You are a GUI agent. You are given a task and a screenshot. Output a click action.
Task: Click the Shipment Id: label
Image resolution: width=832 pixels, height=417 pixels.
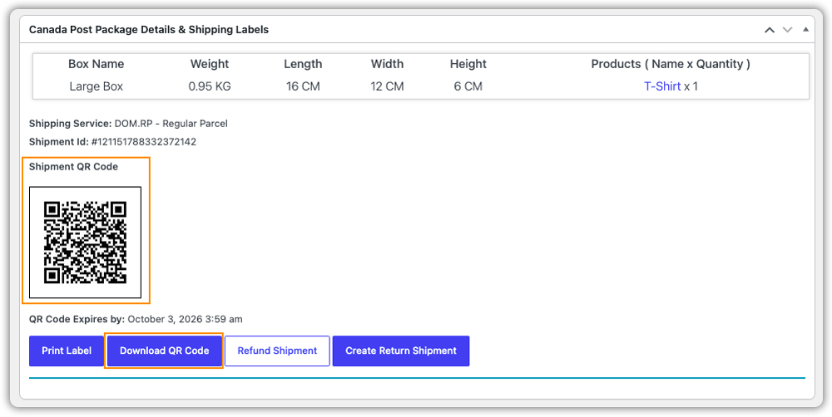point(59,142)
